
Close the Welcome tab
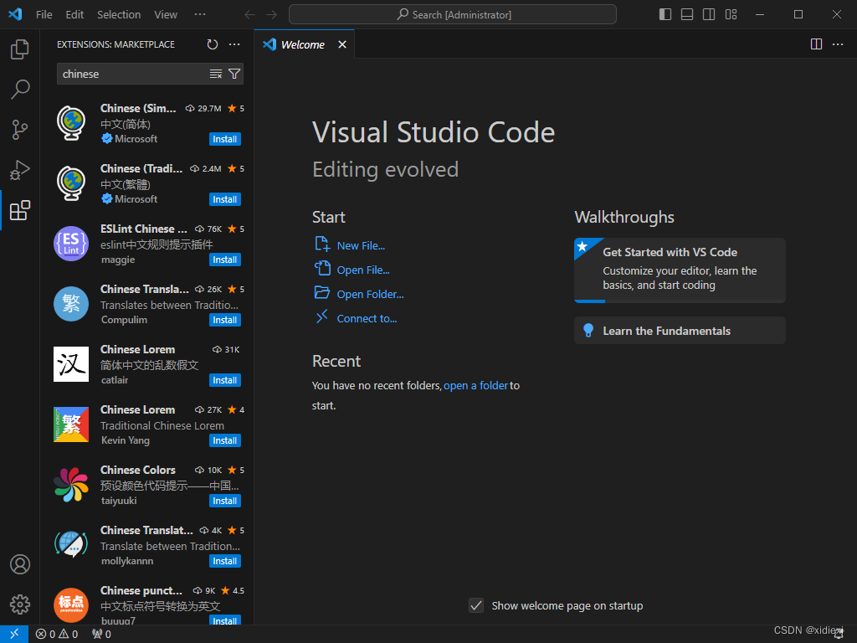342,44
